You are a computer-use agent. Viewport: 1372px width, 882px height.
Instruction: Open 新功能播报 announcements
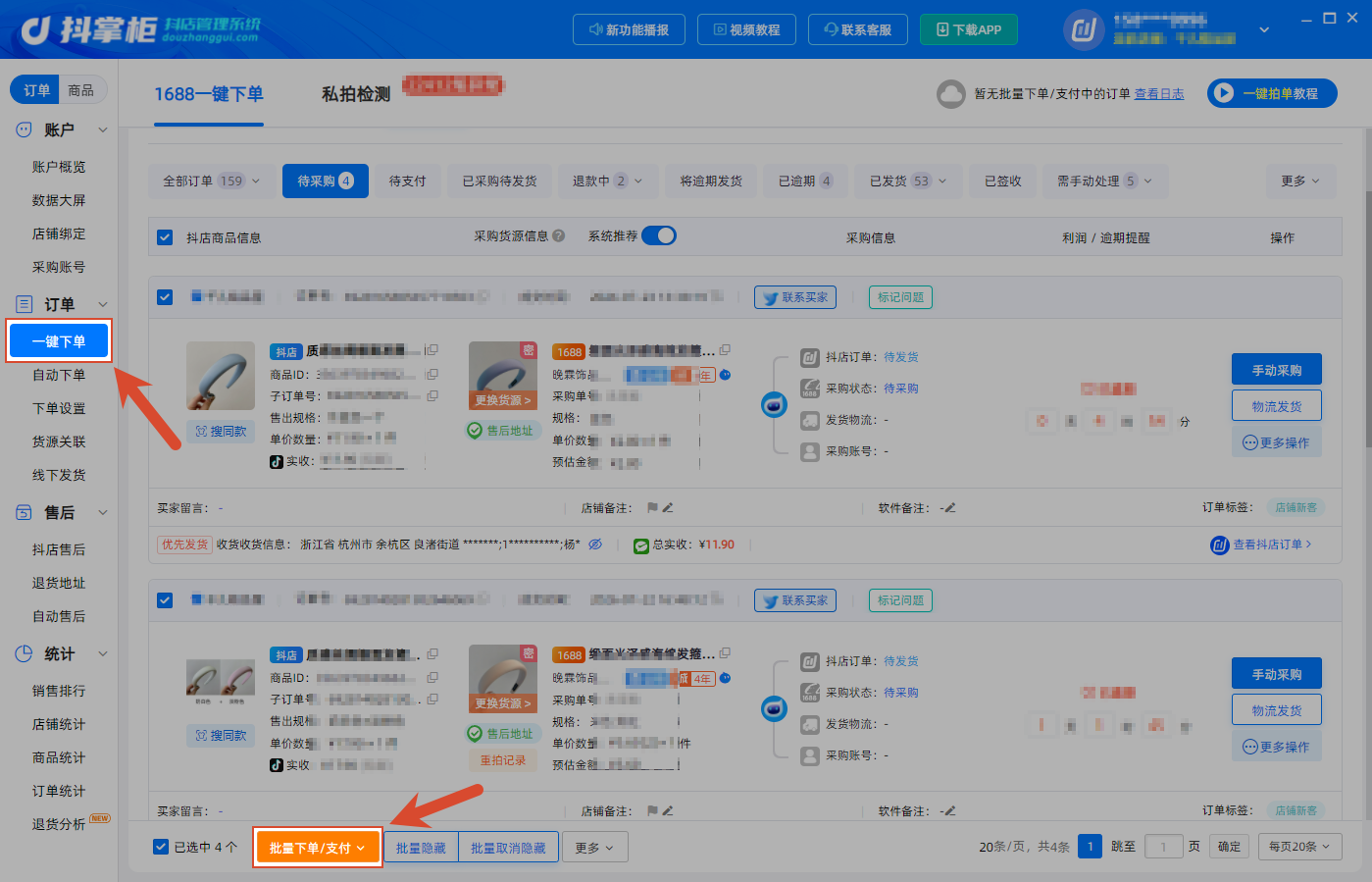(x=630, y=29)
